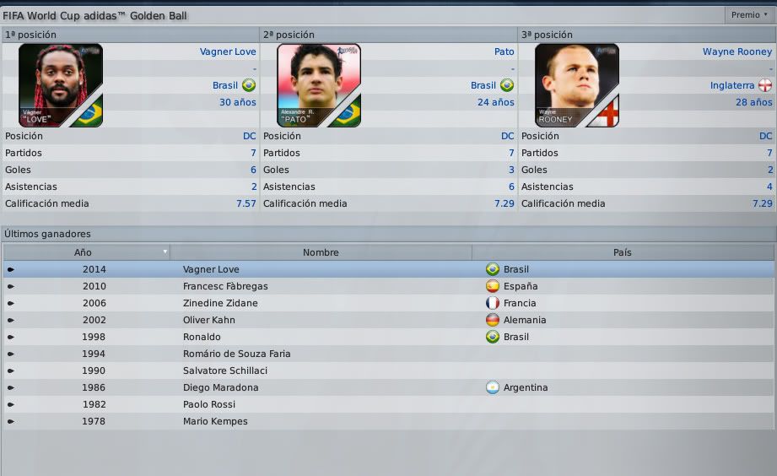
Task: Click Wayne Rooney's player portrait
Action: pyautogui.click(x=577, y=85)
